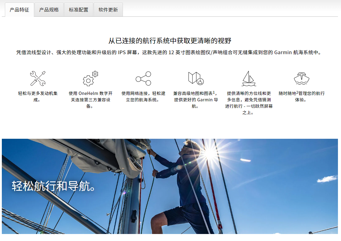Click the 兼容高级地图和图表 caption text
This screenshot has height=241, width=341.
[196, 100]
